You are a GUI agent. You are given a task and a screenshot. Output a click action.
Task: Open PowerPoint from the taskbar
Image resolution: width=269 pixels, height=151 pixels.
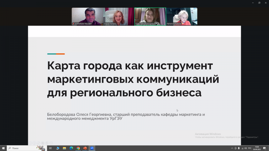point(85,148)
